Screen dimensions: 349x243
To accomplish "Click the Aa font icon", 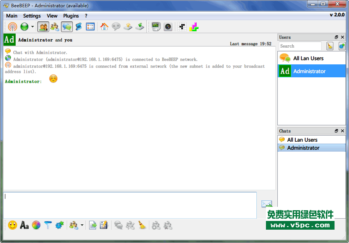I will pos(24,225).
